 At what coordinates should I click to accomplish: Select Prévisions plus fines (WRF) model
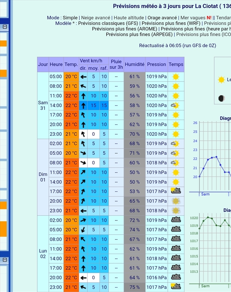171,23
